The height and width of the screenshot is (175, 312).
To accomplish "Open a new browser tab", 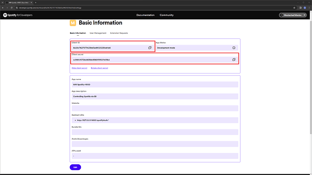I will (x=36, y=3).
